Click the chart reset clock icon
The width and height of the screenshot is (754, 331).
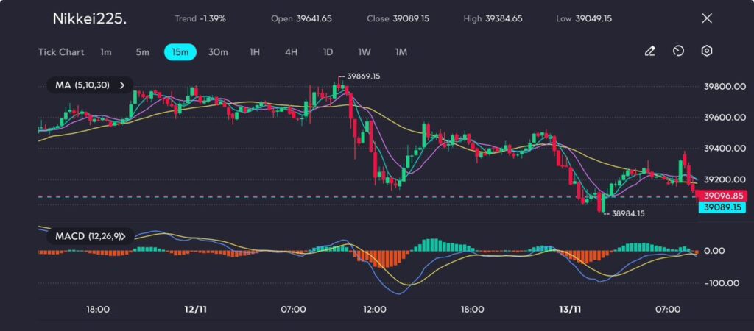click(678, 51)
